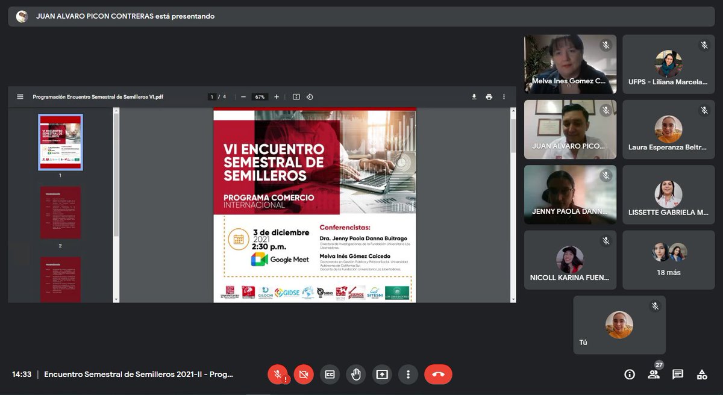Raise your hand in the meeting
This screenshot has width=723, height=395.
[356, 374]
